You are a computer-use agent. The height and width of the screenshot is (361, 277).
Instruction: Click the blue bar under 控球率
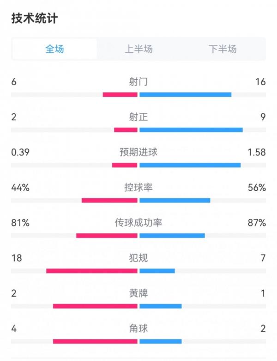point(175,200)
